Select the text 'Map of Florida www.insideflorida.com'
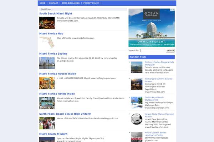Viewport: 214px width, 142px height. 76,38
